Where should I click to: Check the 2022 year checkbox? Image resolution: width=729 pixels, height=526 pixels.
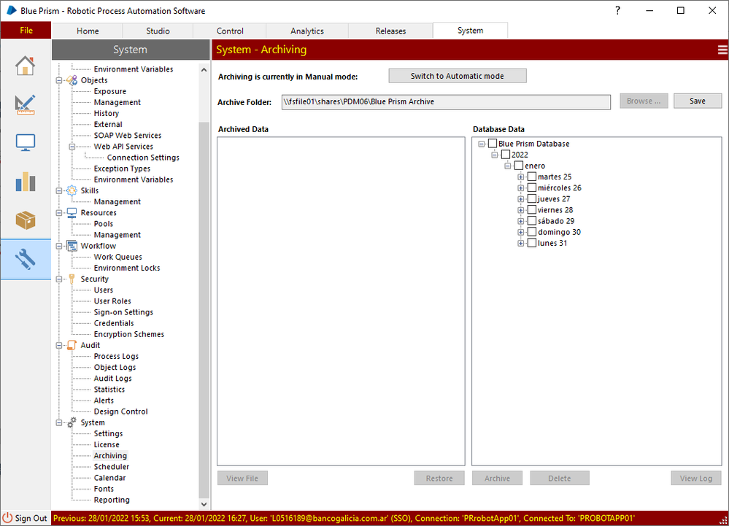(506, 155)
